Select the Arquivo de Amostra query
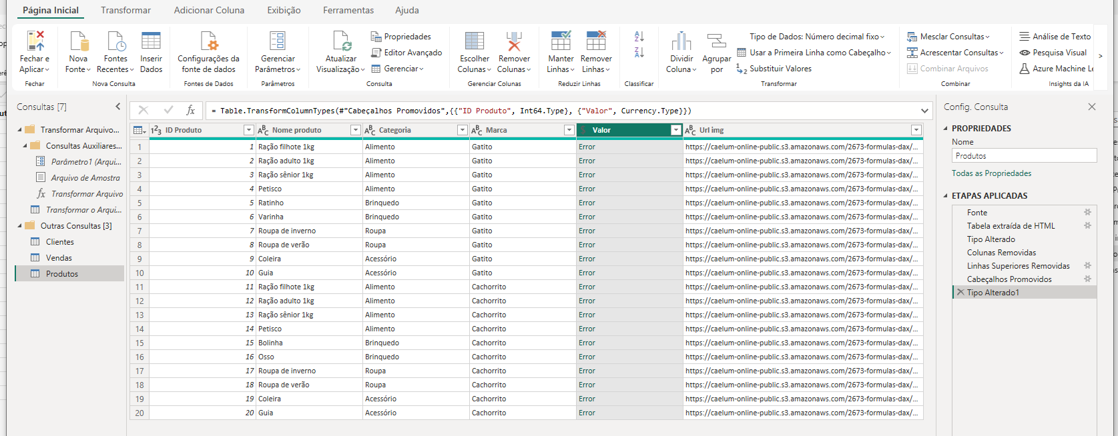 [x=85, y=178]
